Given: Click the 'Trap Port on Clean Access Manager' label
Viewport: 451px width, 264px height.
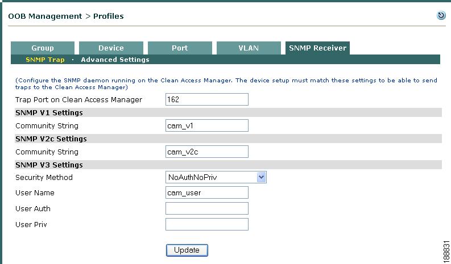Looking at the screenshot, I should (x=78, y=100).
